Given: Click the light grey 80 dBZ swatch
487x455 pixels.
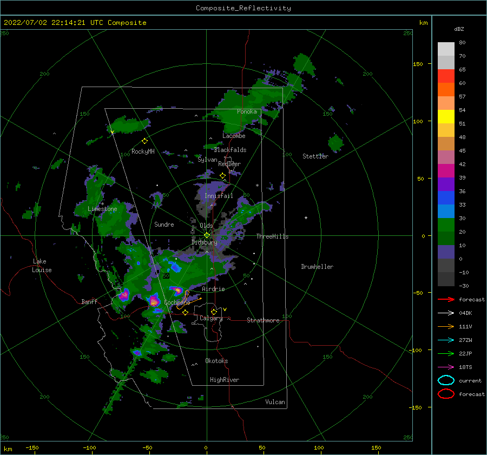Looking at the screenshot, I should [x=446, y=49].
